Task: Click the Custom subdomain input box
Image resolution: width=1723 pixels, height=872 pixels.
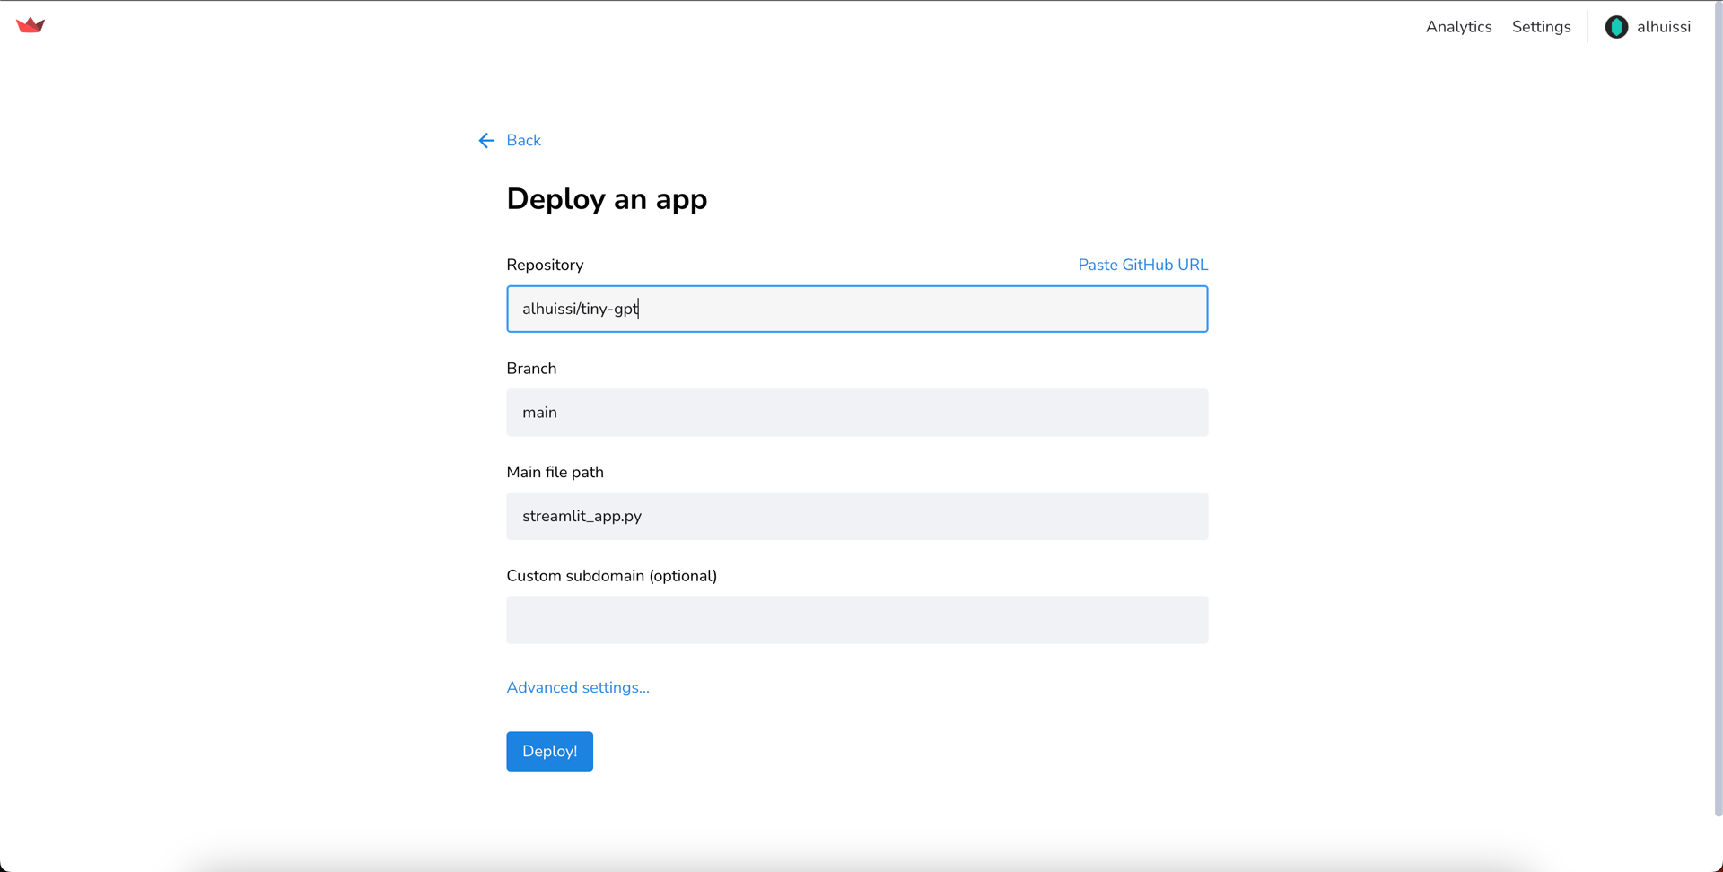Action: point(857,620)
